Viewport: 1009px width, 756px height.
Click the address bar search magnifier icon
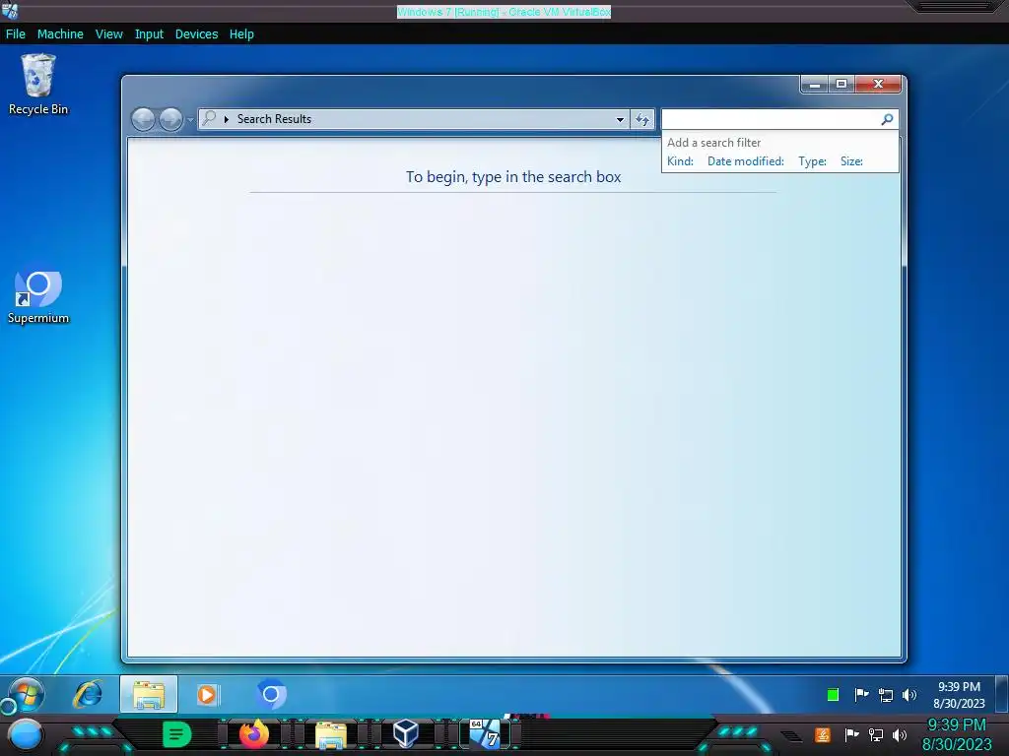[x=209, y=118]
